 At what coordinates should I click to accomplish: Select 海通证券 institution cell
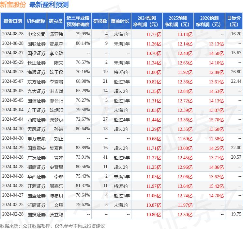(x=37, y=72)
